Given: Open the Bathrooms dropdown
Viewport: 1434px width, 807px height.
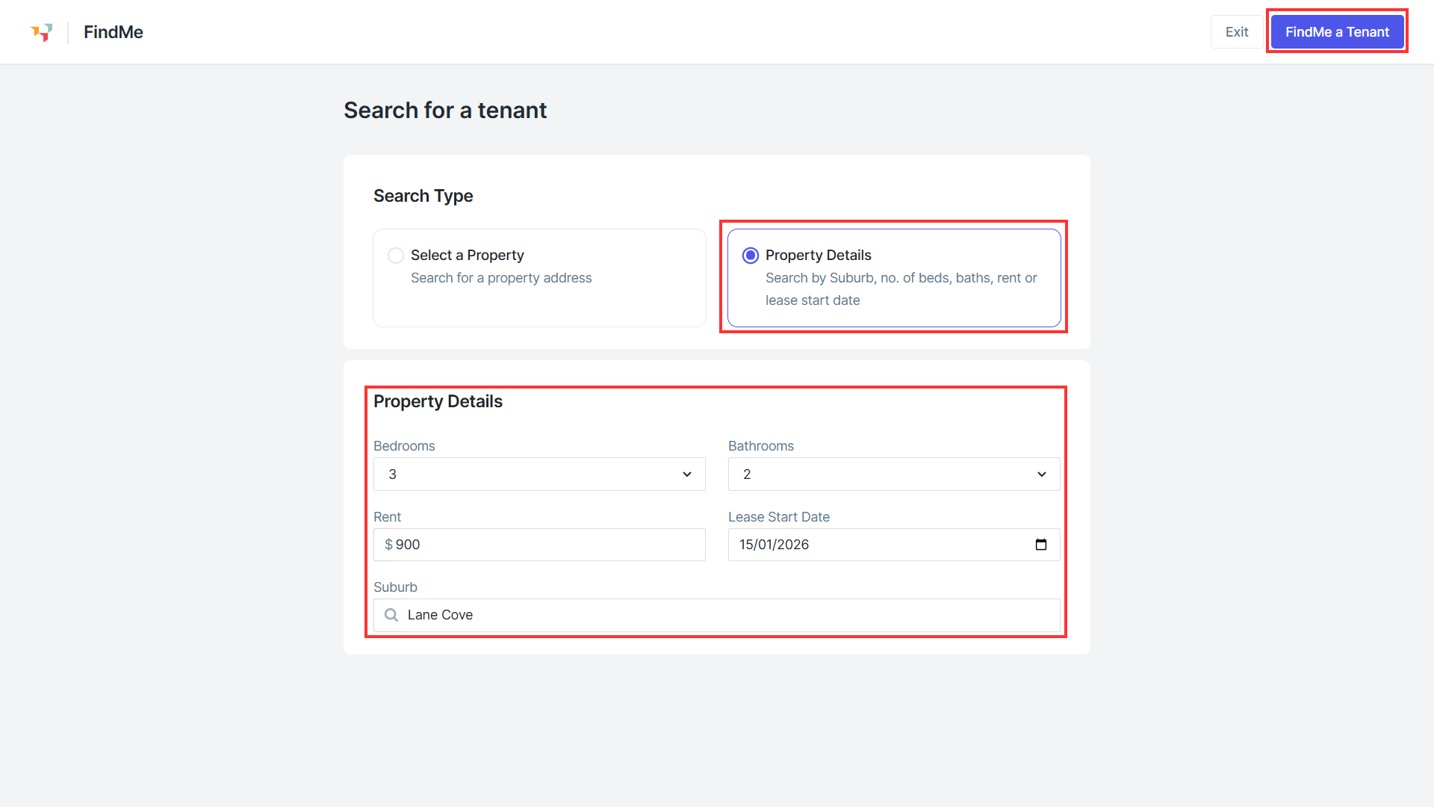Looking at the screenshot, I should [x=894, y=474].
